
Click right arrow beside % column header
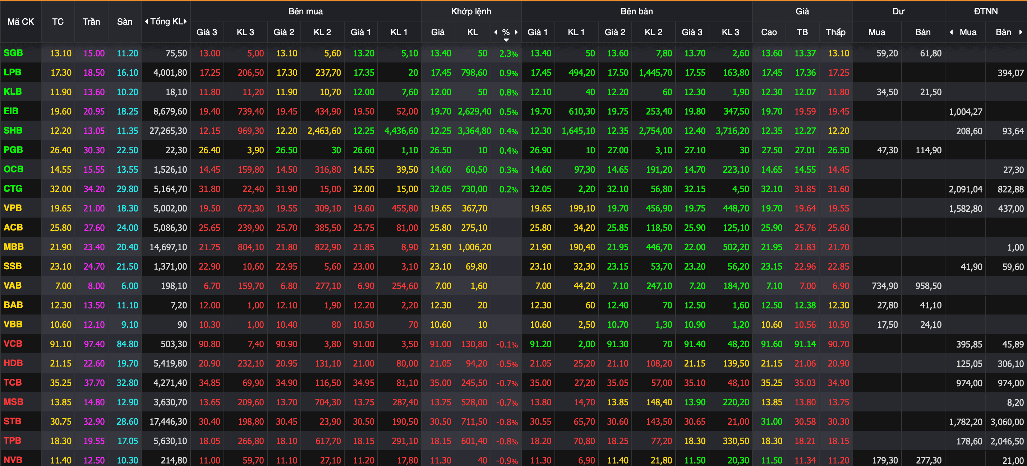[x=516, y=32]
